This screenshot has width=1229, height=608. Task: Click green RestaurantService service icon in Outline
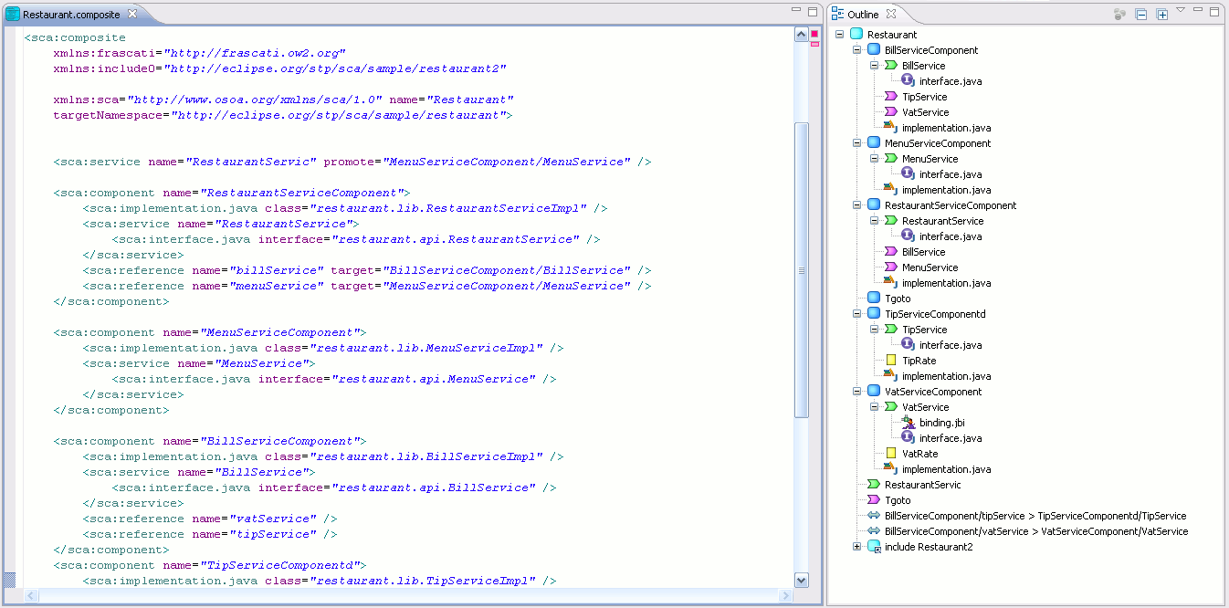tap(891, 221)
